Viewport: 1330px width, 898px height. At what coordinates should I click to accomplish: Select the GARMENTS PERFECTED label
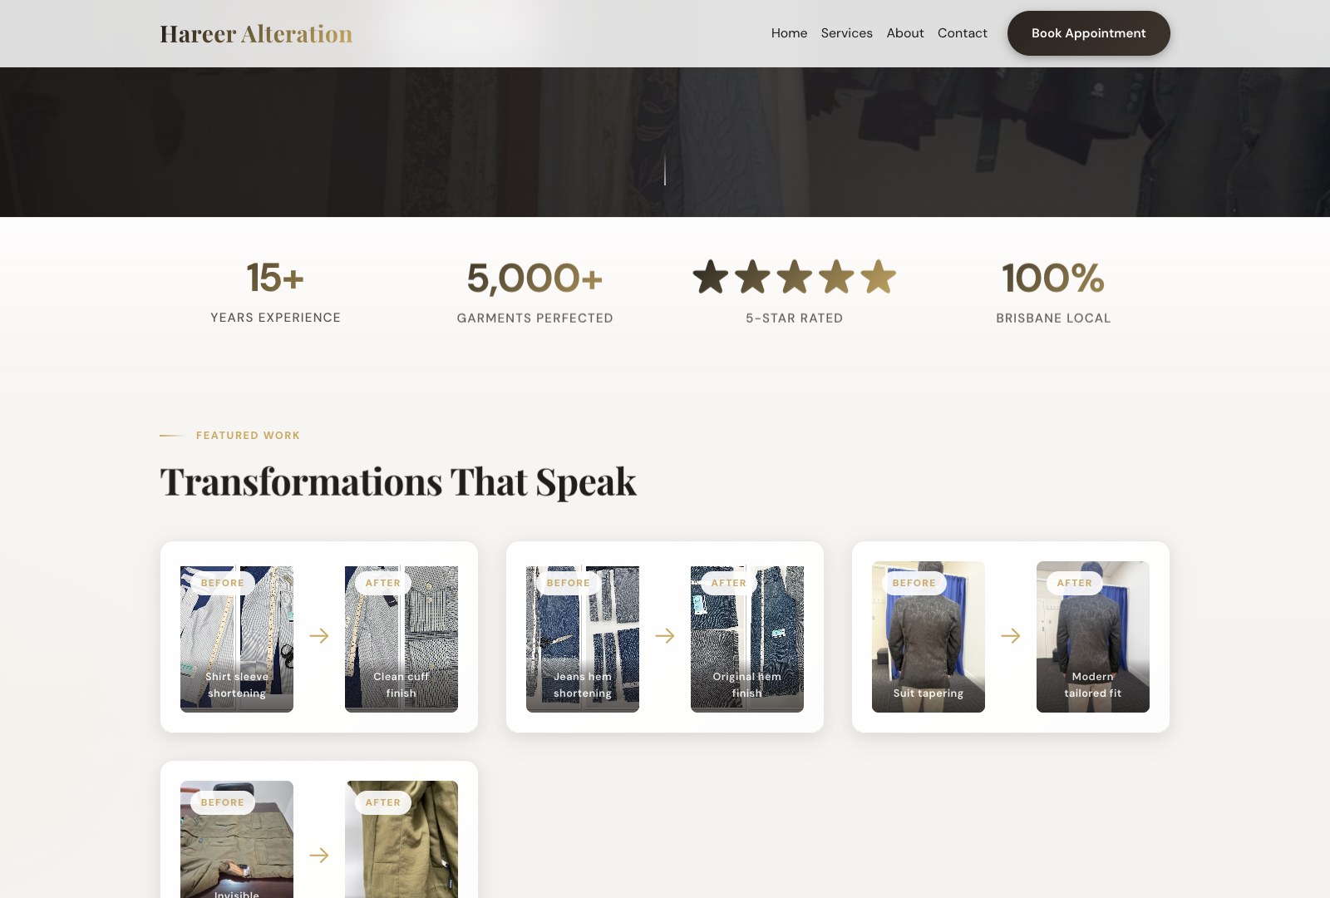[534, 318]
